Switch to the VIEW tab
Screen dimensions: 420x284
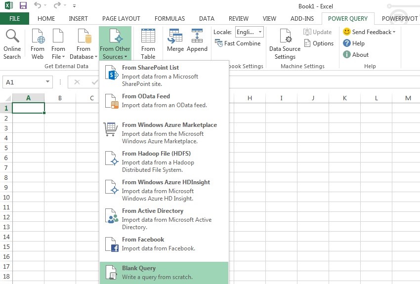coord(269,18)
